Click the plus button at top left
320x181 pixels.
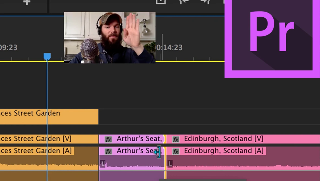[27, 2]
